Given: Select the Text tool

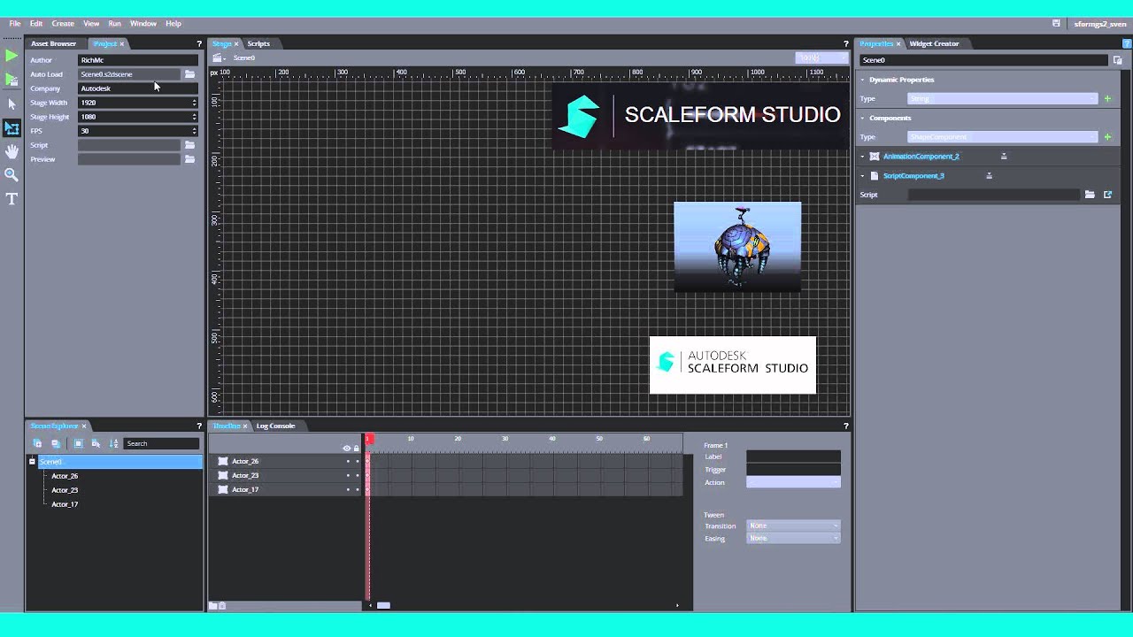Looking at the screenshot, I should coord(12,199).
